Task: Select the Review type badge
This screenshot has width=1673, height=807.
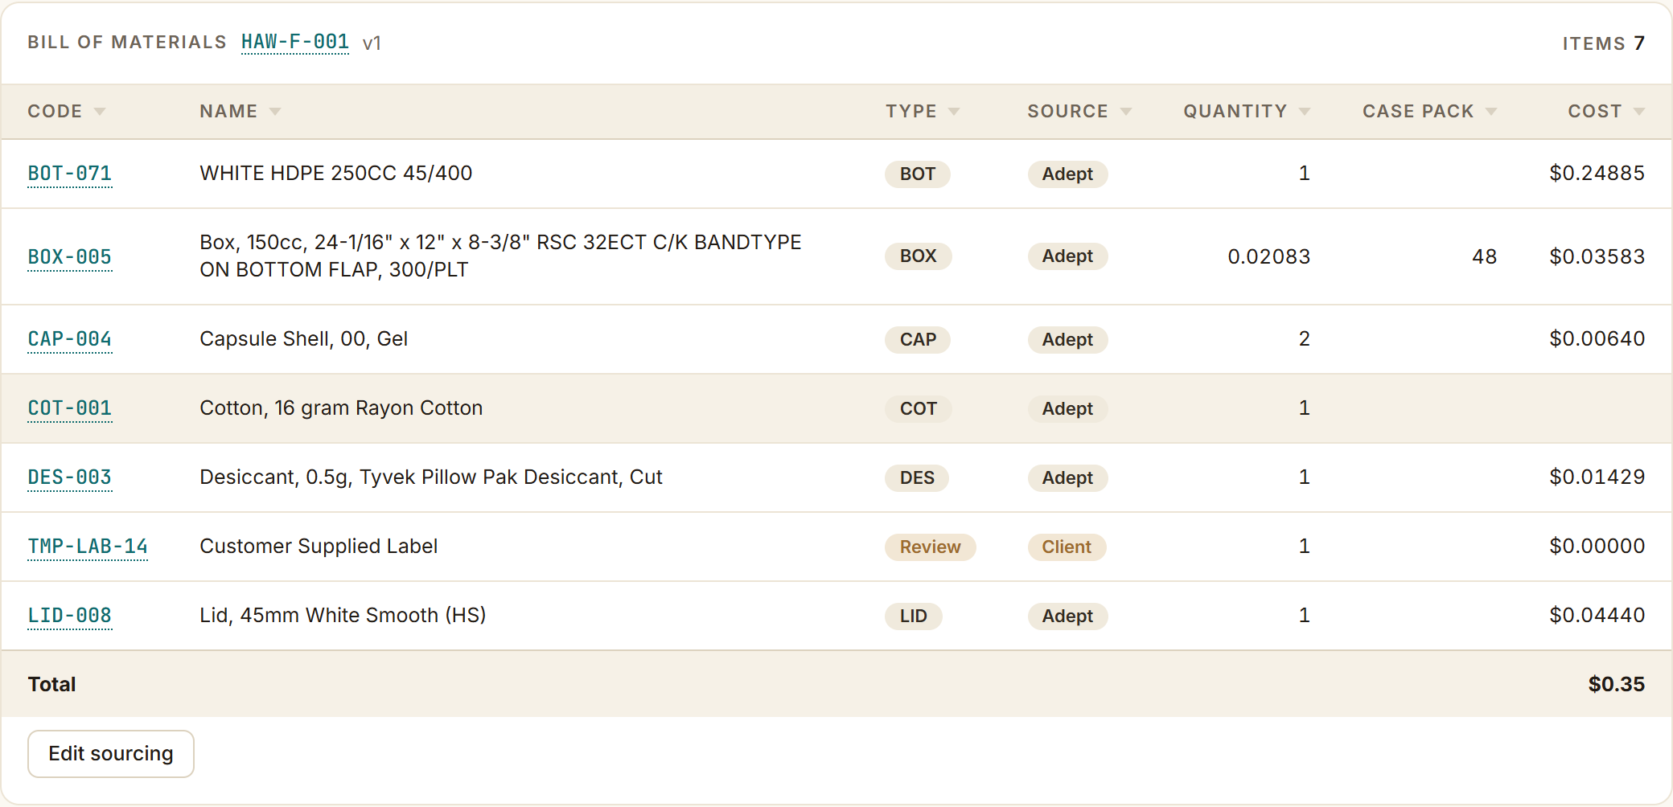Action: 931,547
